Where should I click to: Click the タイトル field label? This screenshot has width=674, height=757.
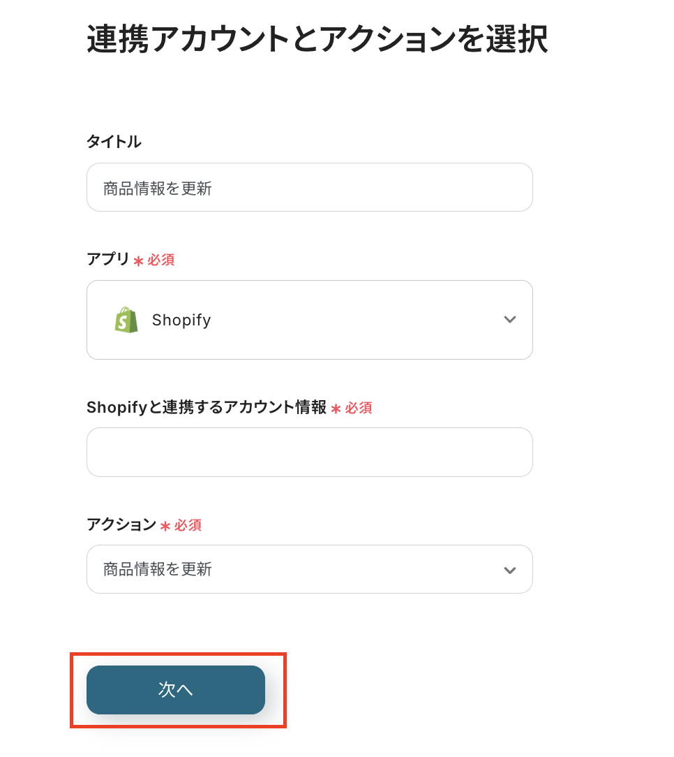coord(114,142)
